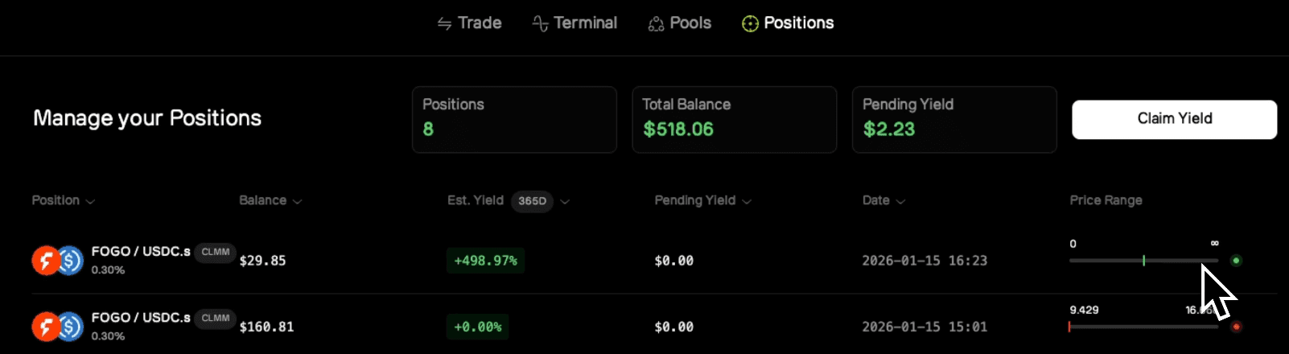Click green in-range status dot
1289x354 pixels.
[x=1237, y=261]
